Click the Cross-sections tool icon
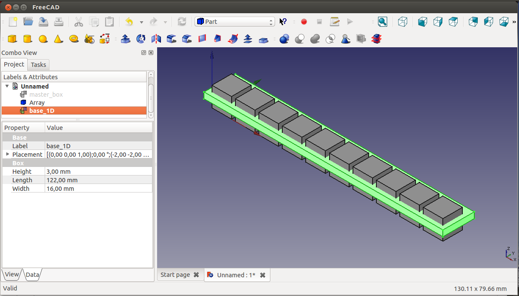Image resolution: width=519 pixels, height=296 pixels. [248, 39]
